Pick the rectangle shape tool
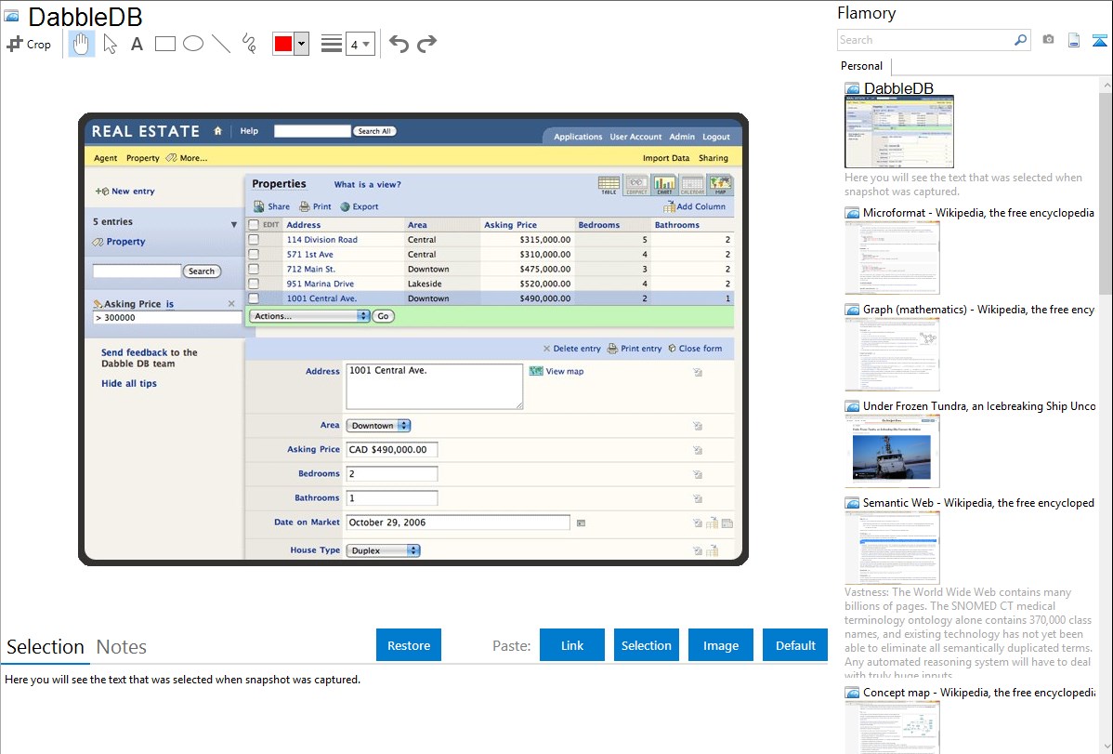 pyautogui.click(x=164, y=44)
